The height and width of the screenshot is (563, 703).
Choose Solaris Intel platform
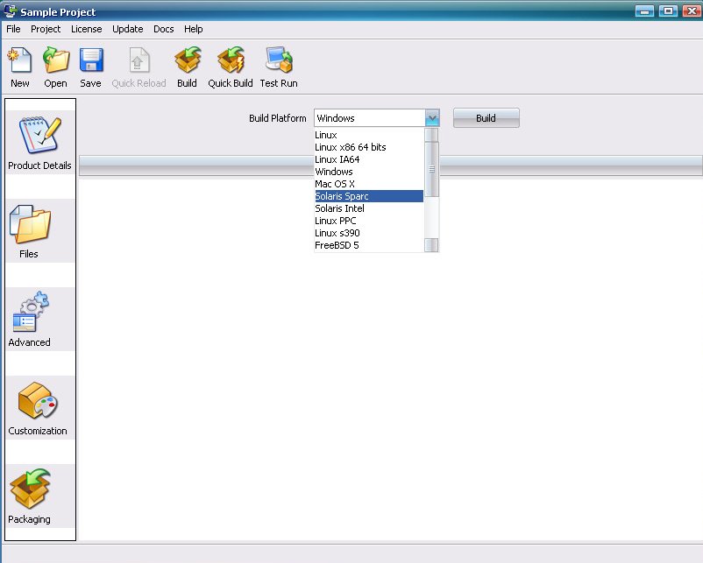[x=368, y=208]
